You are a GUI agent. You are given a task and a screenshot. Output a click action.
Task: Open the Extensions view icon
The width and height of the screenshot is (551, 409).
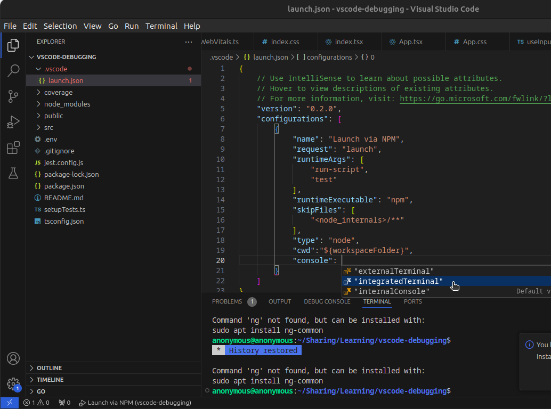tap(13, 148)
